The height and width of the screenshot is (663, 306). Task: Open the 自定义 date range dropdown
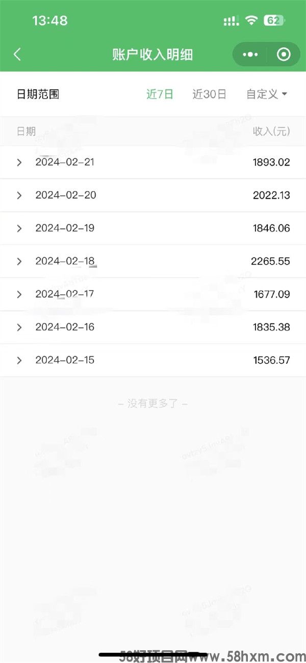267,94
